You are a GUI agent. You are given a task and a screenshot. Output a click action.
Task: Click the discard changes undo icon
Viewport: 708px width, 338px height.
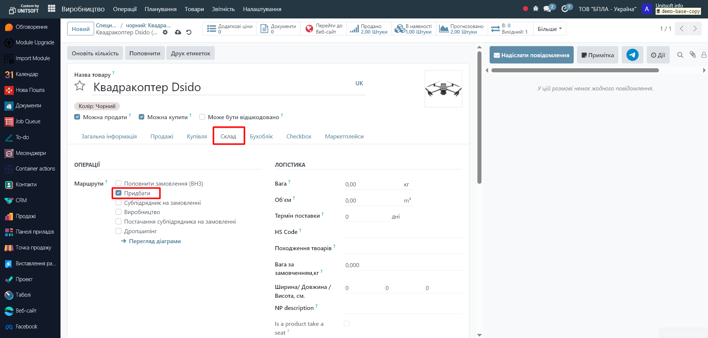(x=189, y=32)
